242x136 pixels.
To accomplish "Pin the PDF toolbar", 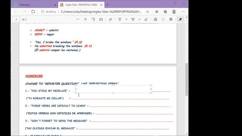I will pyautogui.click(x=180, y=19).
